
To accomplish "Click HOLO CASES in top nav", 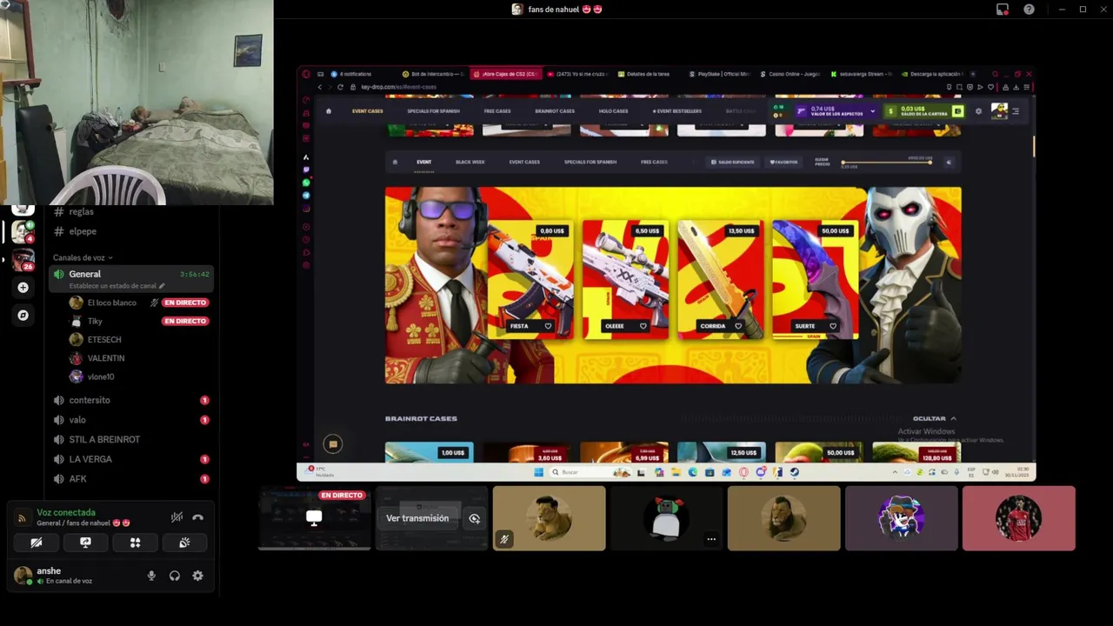I will click(x=613, y=111).
